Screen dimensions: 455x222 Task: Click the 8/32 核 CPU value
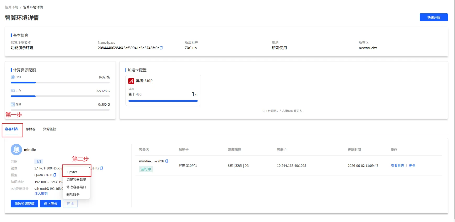click(104, 77)
